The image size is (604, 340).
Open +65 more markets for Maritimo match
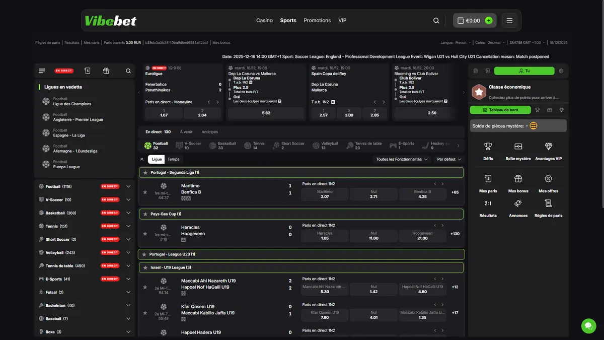click(x=455, y=192)
